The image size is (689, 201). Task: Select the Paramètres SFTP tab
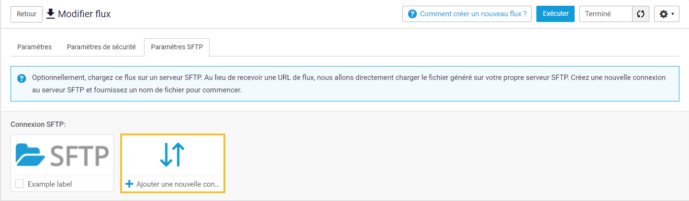pyautogui.click(x=177, y=47)
